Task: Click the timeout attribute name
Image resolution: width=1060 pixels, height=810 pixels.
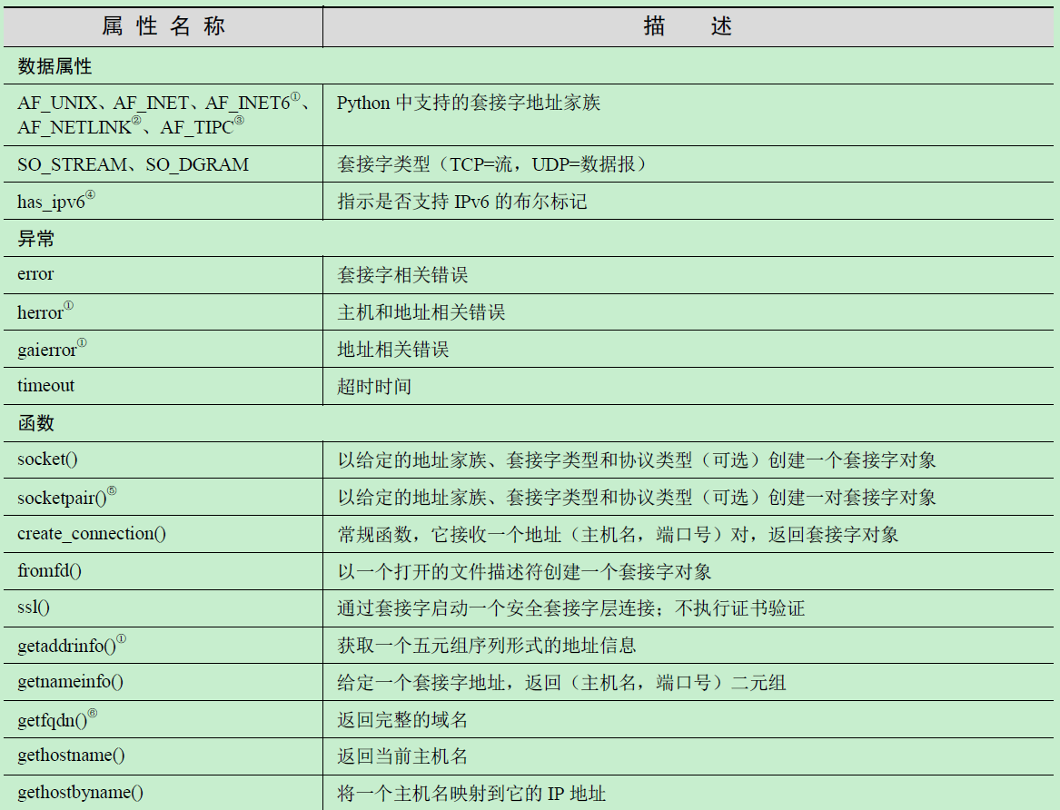Action: click(x=46, y=386)
